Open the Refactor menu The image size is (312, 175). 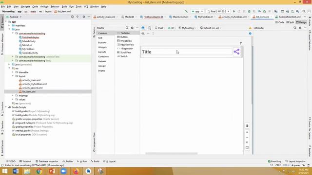click(x=55, y=6)
